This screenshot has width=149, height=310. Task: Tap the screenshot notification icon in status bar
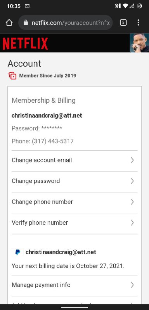click(x=27, y=6)
